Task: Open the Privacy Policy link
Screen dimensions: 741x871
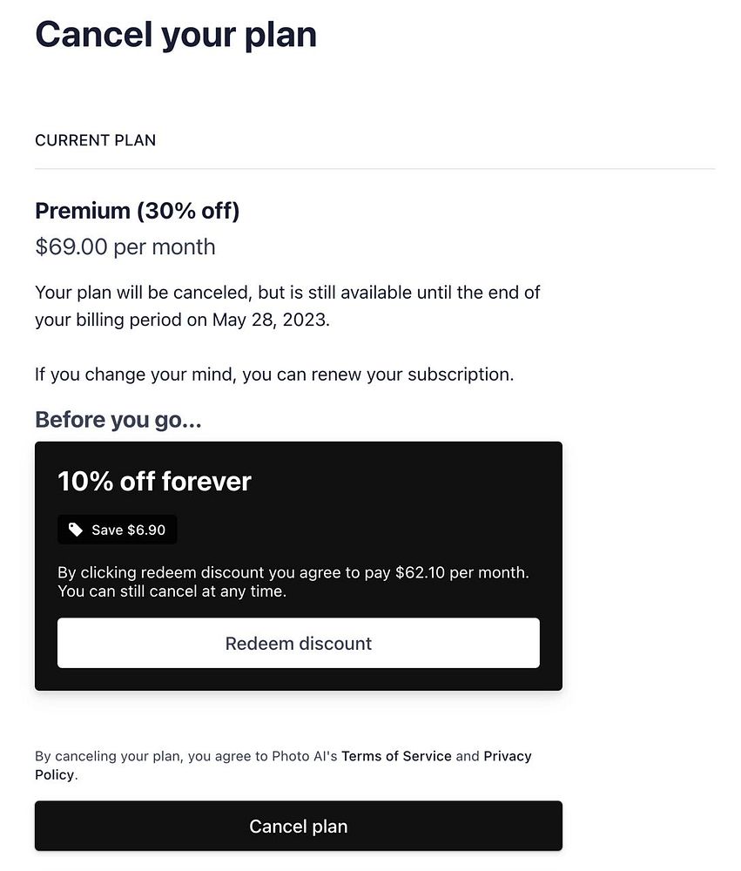Action: 507,756
